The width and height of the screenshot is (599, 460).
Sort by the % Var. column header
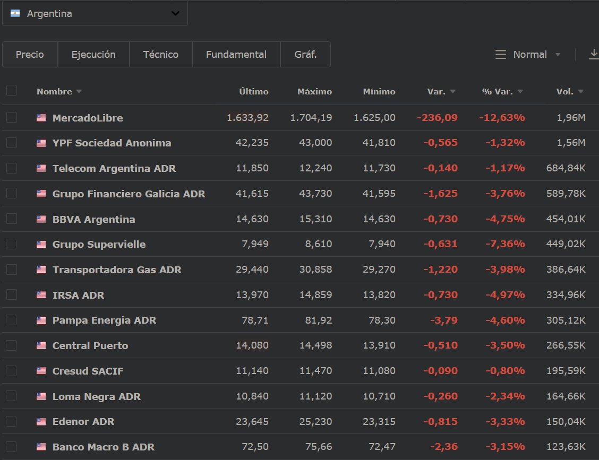pyautogui.click(x=502, y=92)
